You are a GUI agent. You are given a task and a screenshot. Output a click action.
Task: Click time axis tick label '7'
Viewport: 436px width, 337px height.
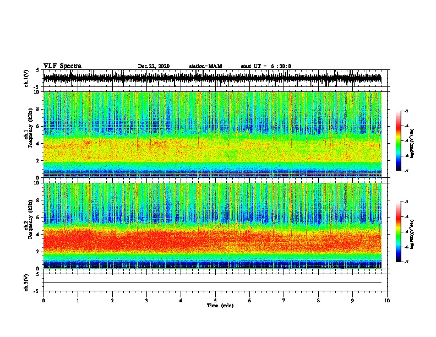click(x=284, y=301)
